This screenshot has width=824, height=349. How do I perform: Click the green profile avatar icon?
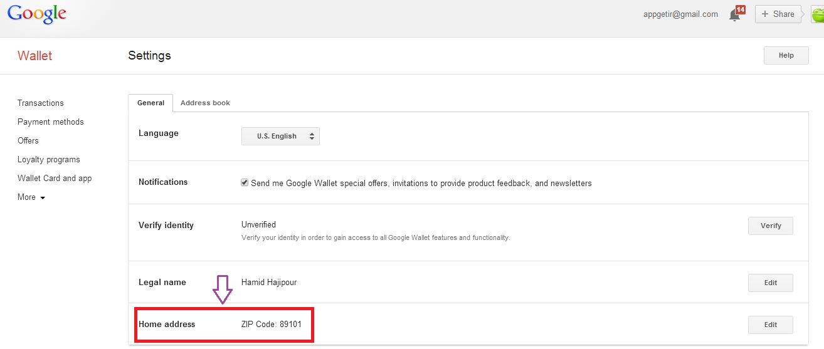(817, 15)
